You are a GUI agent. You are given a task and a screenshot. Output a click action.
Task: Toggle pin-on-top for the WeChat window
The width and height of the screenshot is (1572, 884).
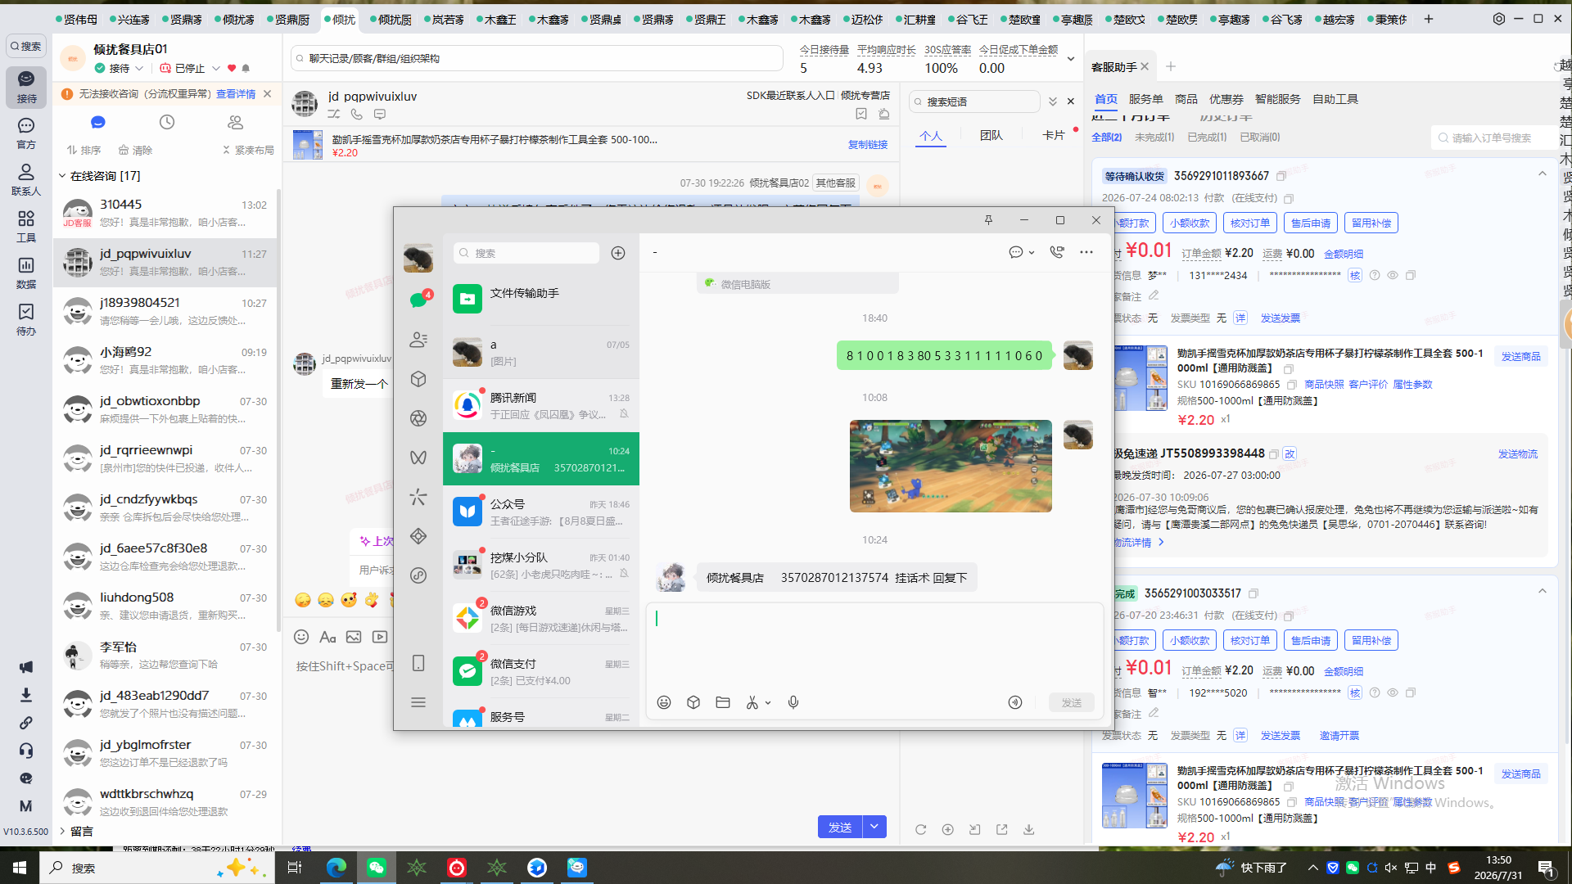988,220
